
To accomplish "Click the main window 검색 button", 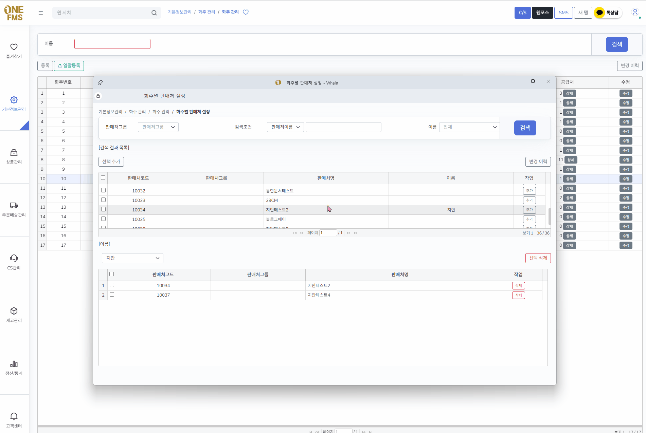I will pyautogui.click(x=617, y=44).
